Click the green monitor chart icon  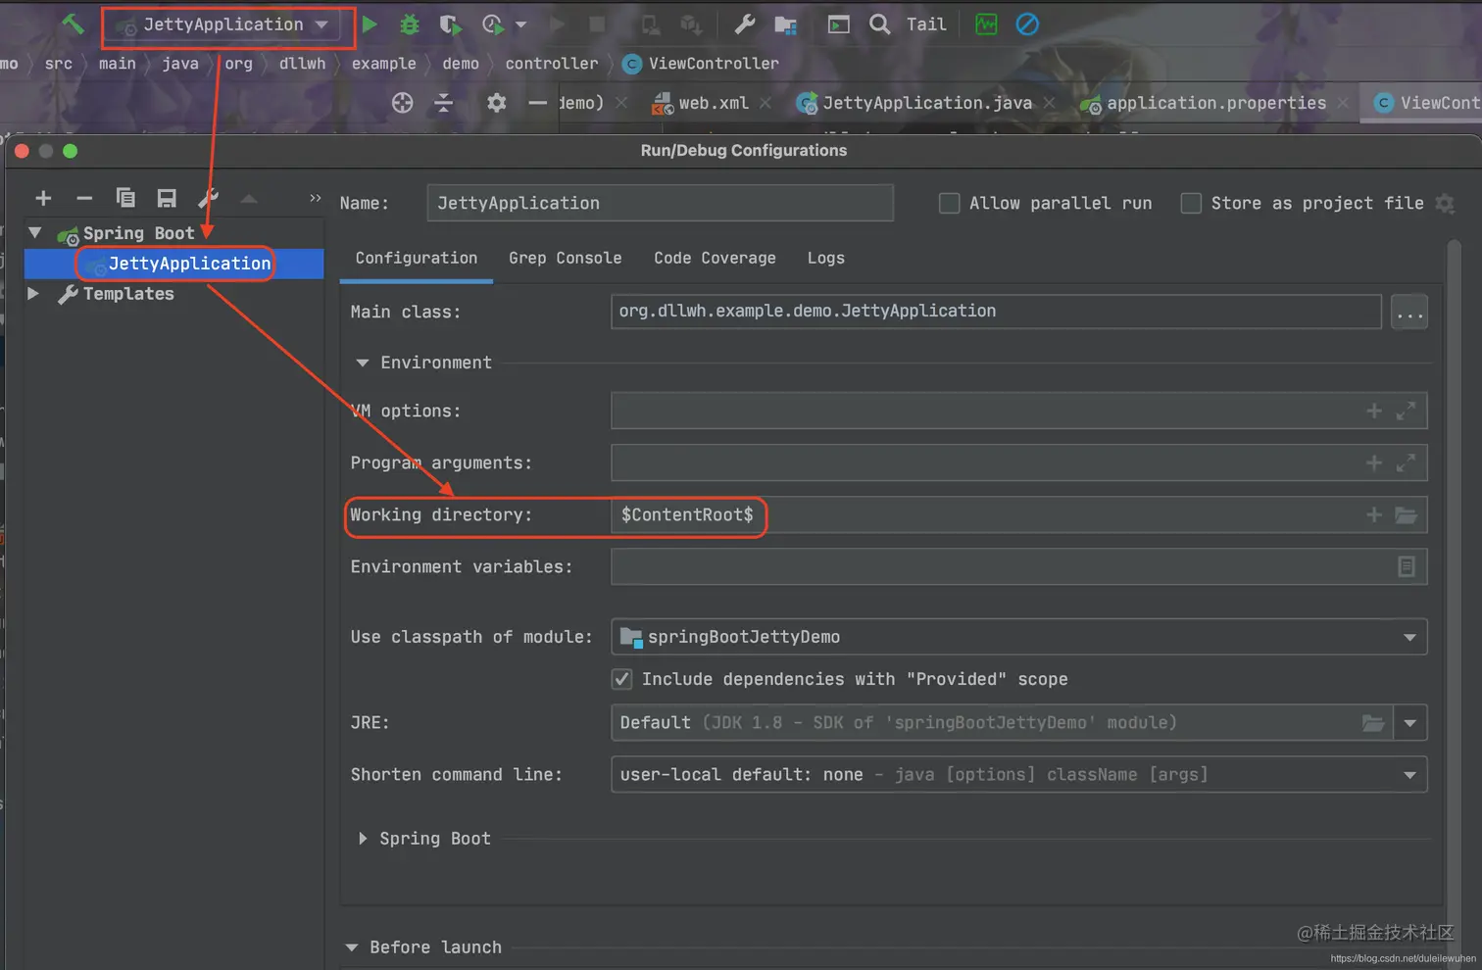click(x=986, y=24)
